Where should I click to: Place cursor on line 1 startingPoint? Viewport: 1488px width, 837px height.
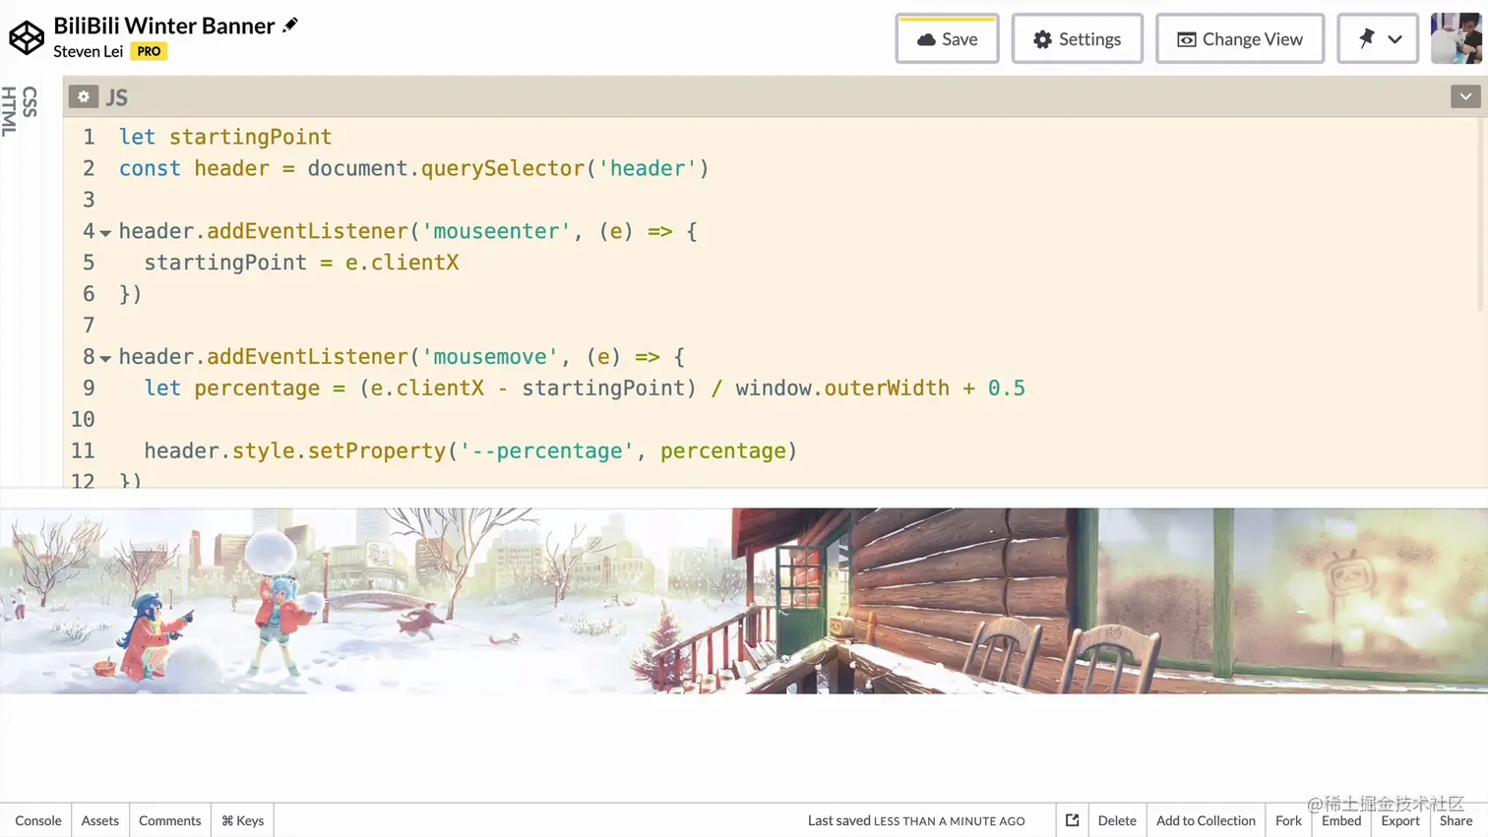pyautogui.click(x=250, y=137)
